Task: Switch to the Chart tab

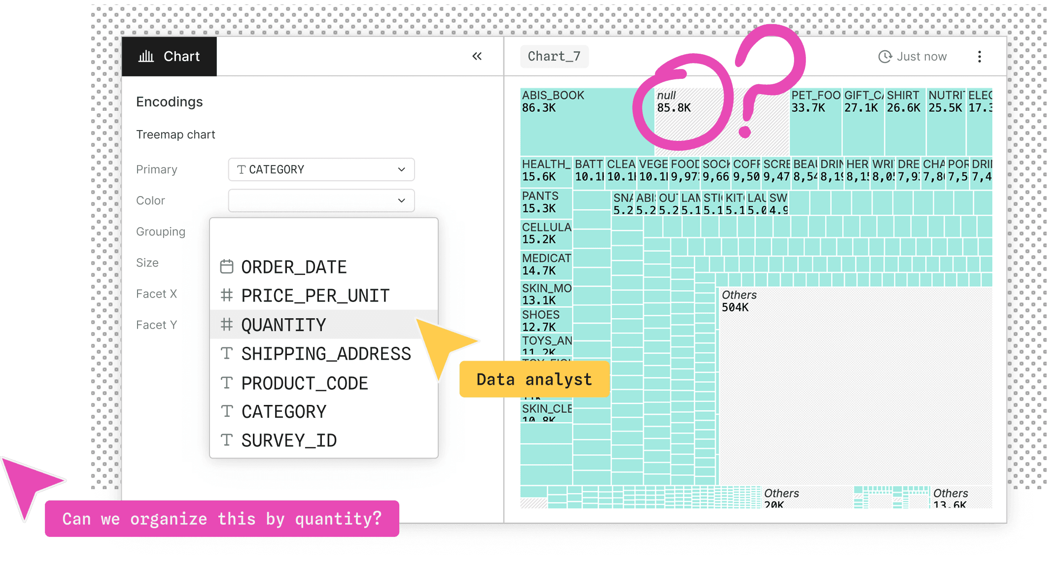Action: tap(169, 56)
